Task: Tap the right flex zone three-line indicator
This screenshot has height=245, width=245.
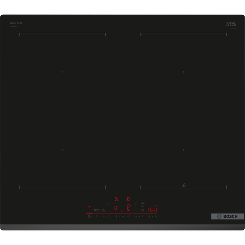Action: tap(136, 203)
